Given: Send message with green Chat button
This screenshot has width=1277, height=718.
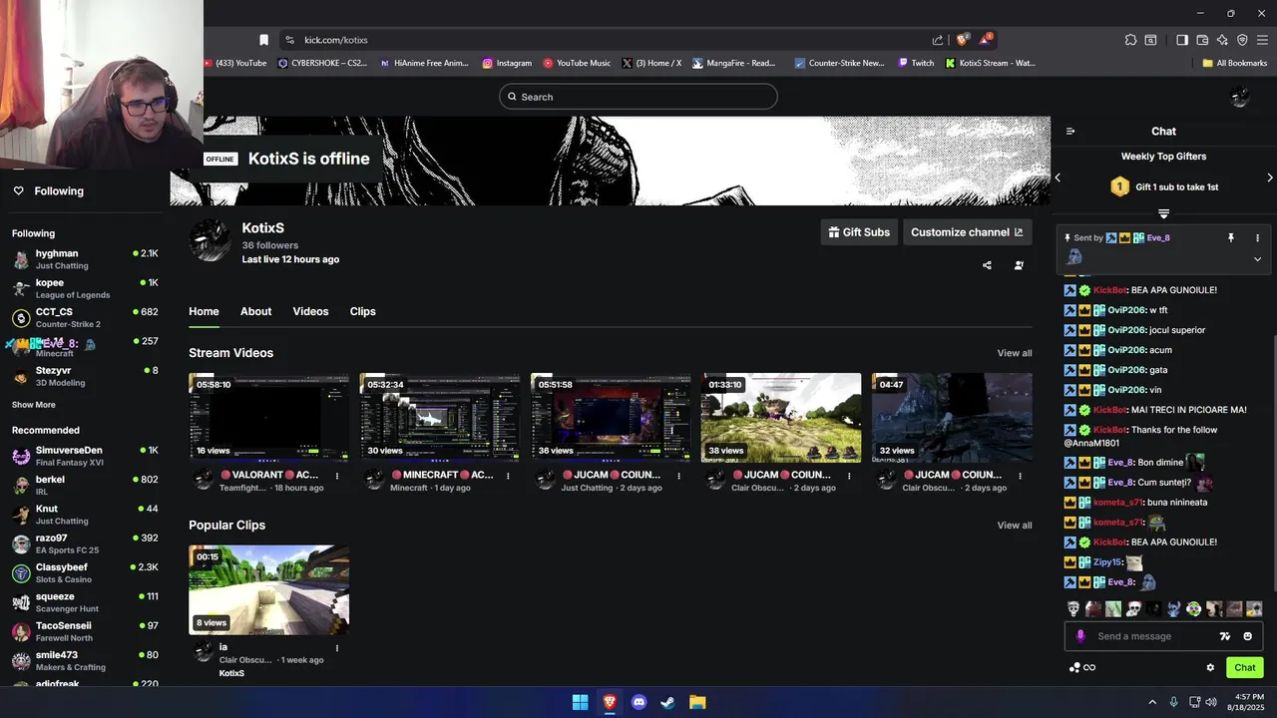Looking at the screenshot, I should click(x=1245, y=668).
